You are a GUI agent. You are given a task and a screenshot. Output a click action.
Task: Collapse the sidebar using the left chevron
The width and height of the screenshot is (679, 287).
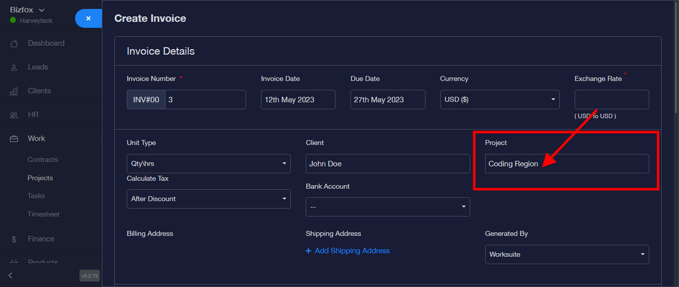10,276
